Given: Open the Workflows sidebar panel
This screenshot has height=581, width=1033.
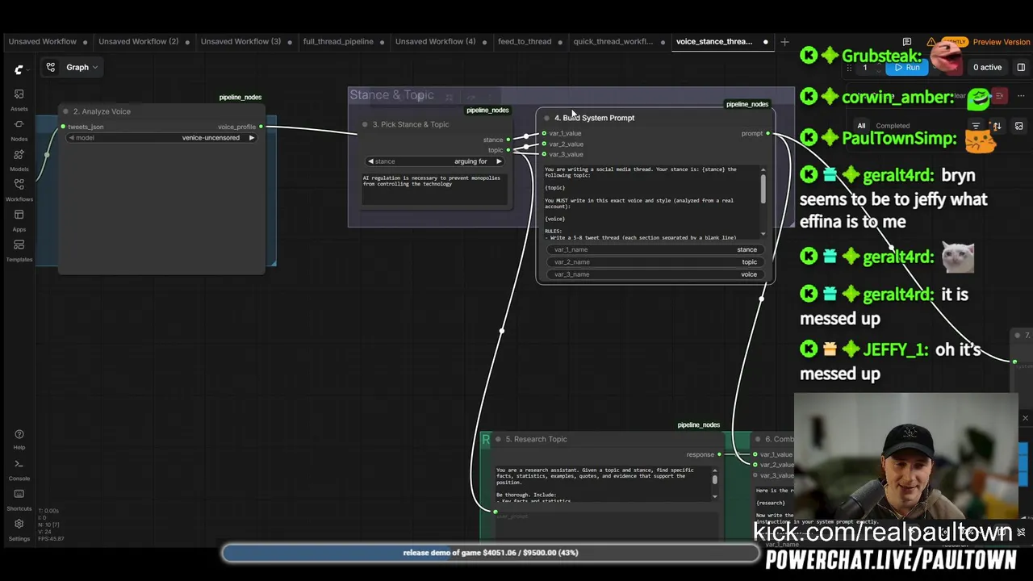Looking at the screenshot, I should click(x=19, y=190).
